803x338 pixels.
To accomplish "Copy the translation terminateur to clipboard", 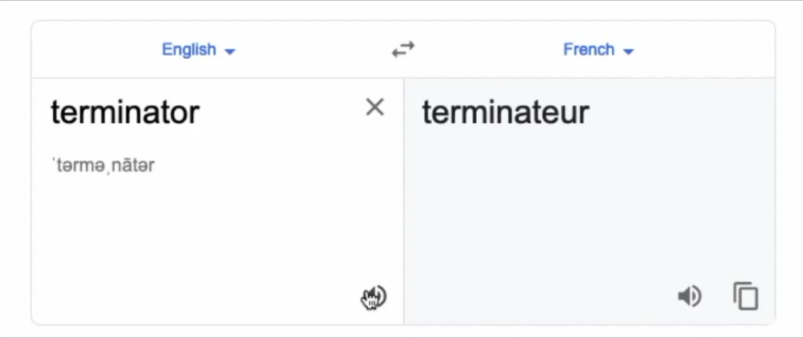I will (x=745, y=296).
